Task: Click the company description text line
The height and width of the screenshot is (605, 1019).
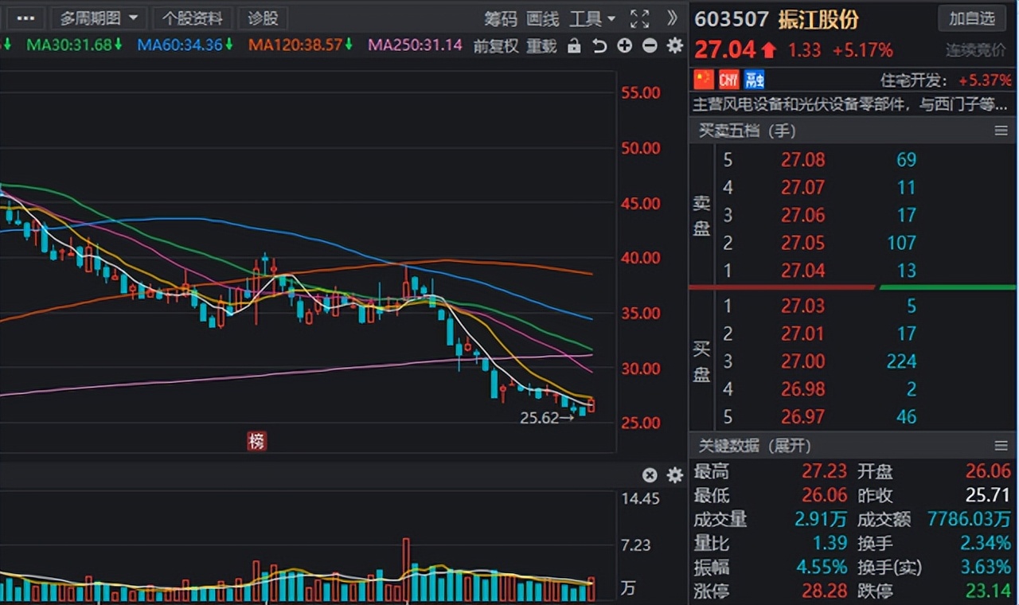Action: pyautogui.click(x=850, y=104)
